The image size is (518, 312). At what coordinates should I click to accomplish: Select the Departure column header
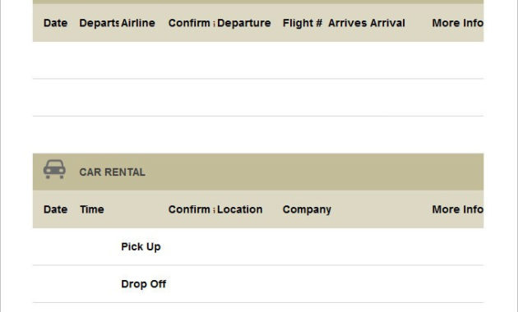(x=244, y=23)
